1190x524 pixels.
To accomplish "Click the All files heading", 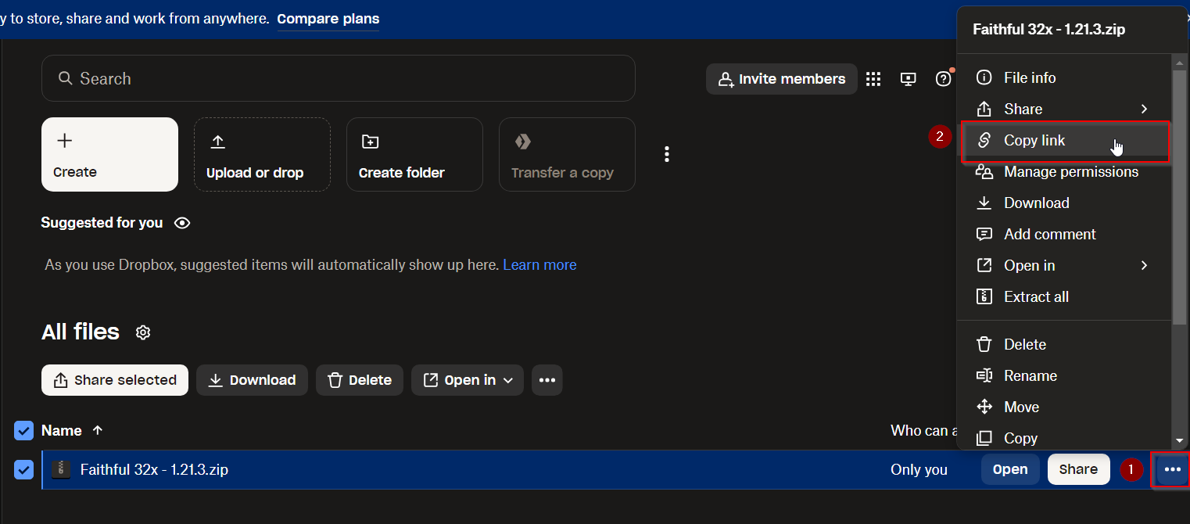I will [81, 332].
